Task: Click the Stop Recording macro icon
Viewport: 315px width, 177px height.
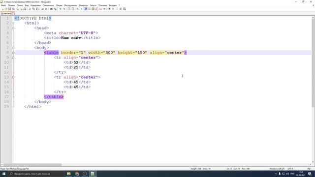Action: click(113, 9)
